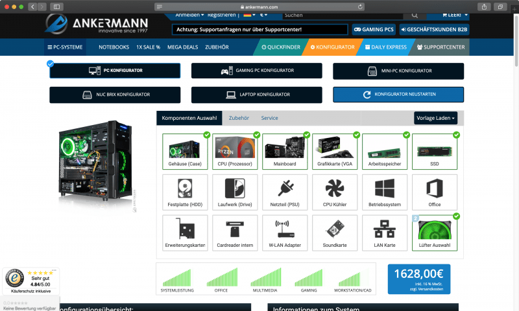Open the CPU Kühler tile
This screenshot has height=311, width=519.
[335, 192]
